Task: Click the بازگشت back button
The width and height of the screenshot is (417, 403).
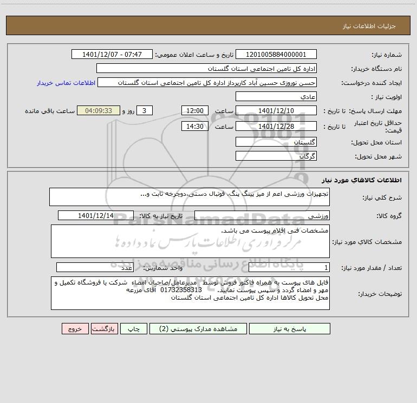Action: tap(104, 328)
